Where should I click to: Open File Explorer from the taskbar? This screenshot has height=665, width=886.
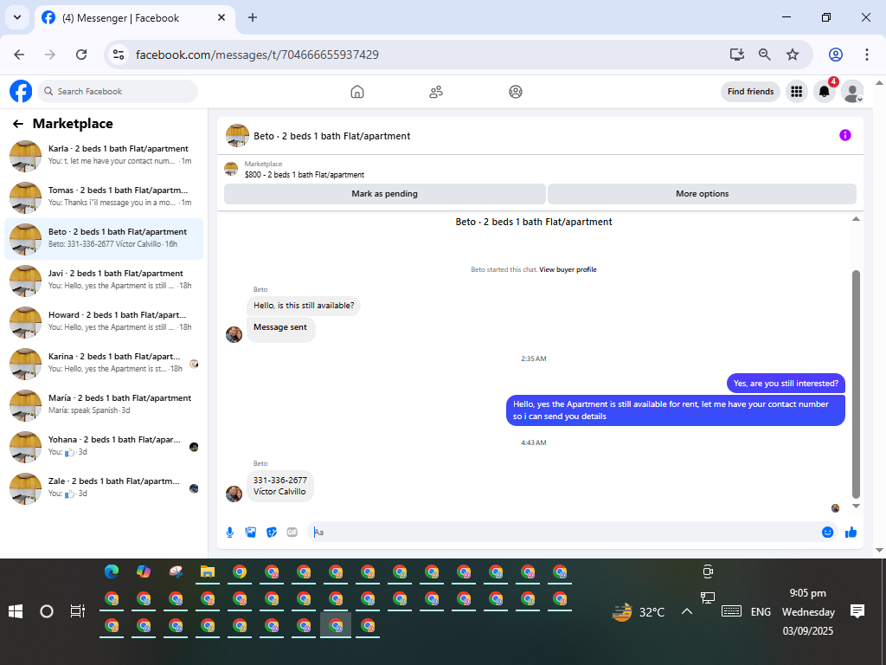[208, 572]
